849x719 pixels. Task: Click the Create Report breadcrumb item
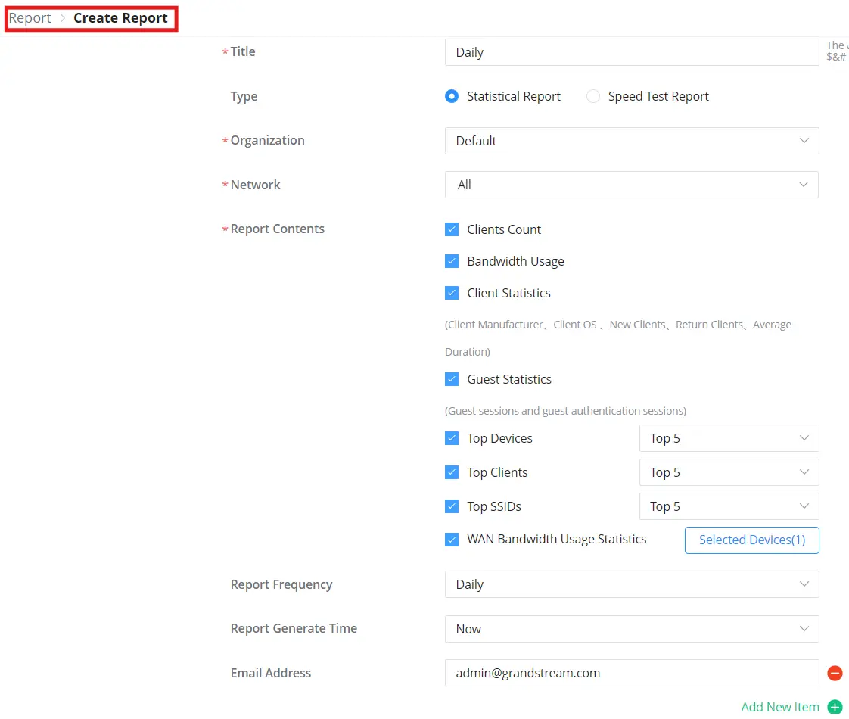(x=120, y=18)
